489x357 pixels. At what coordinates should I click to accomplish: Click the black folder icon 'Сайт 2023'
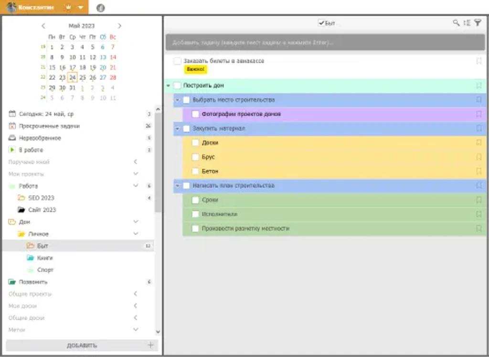click(21, 210)
